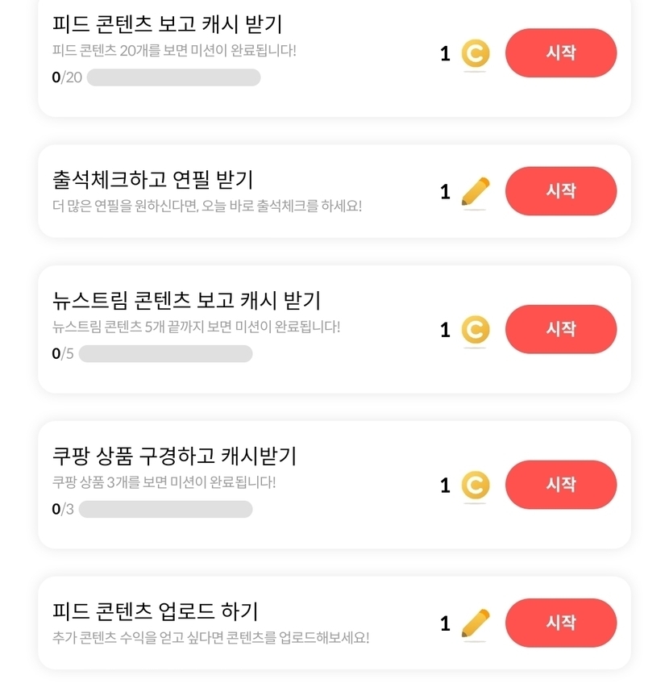Image resolution: width=669 pixels, height=692 pixels.
Task: Select the 쿠팡 상품 구경하고 캐시받기 title
Action: [x=174, y=456]
